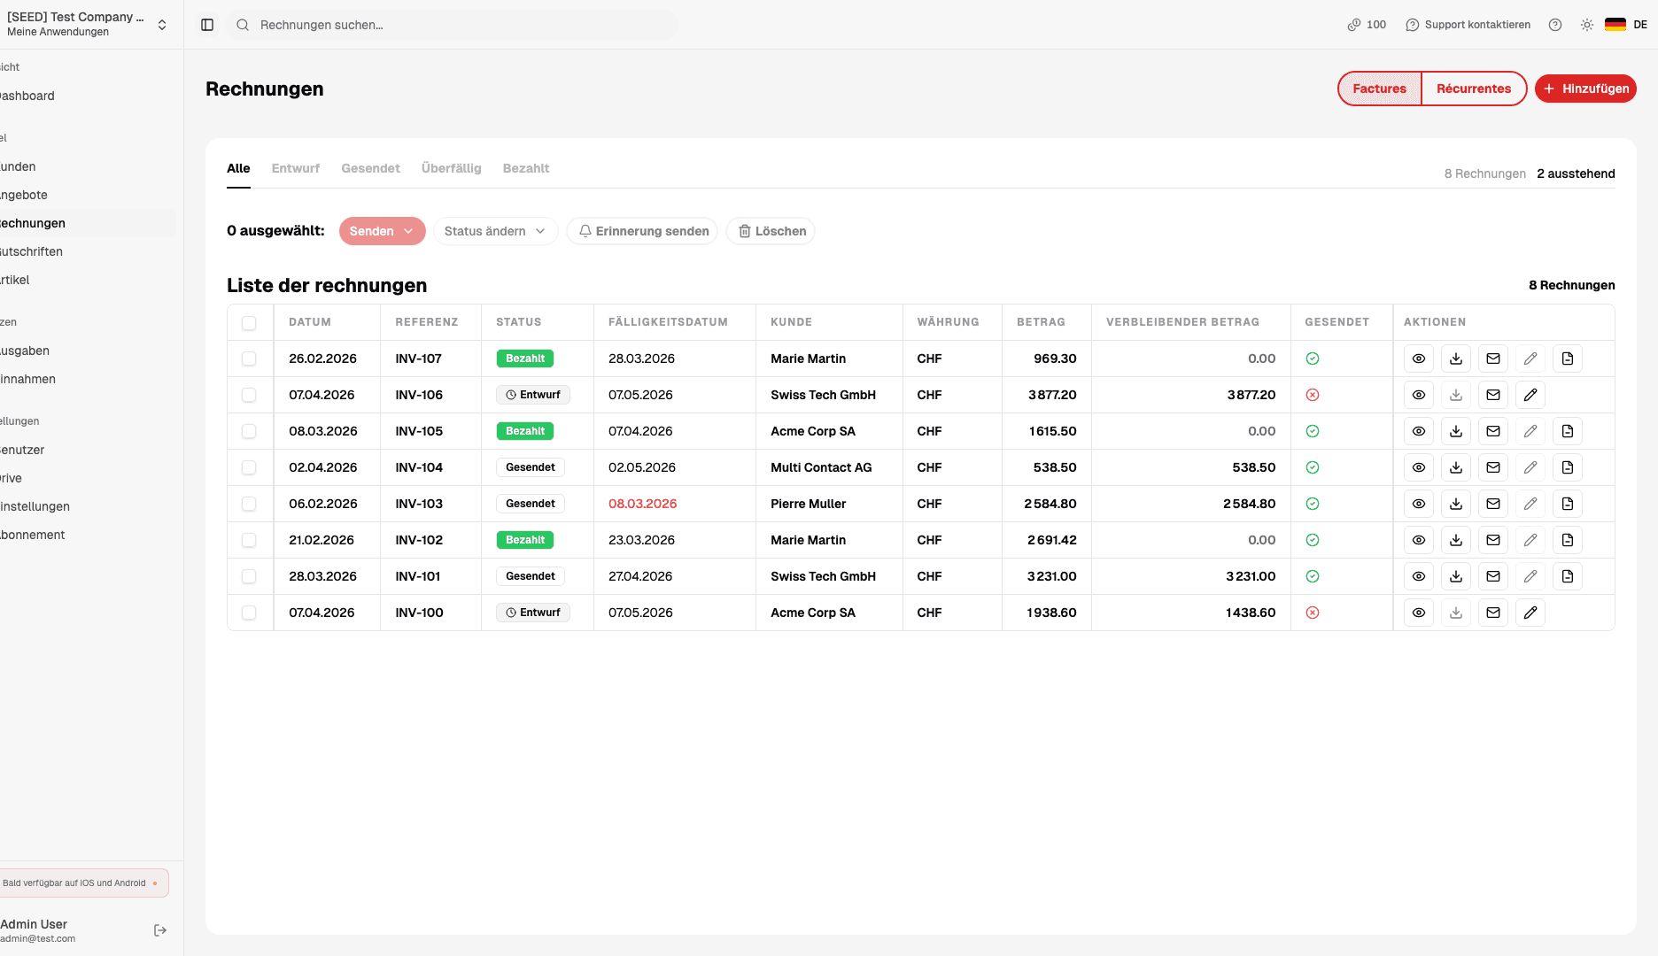Tick the checkbox for invoice INV-107
Image resolution: width=1658 pixels, height=956 pixels.
pyautogui.click(x=249, y=358)
